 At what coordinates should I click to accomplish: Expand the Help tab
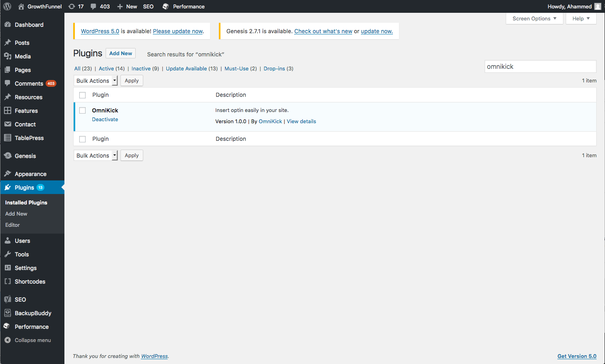[x=581, y=18]
